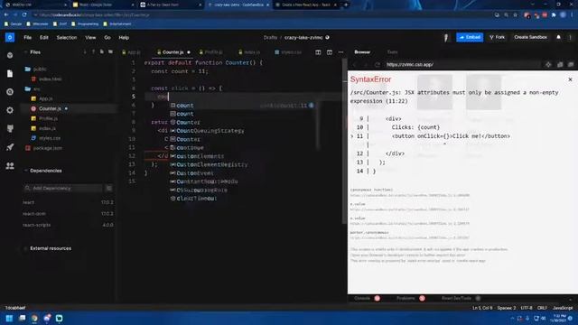Image resolution: width=578 pixels, height=325 pixels.
Task: Switch to the App.js editor tab
Action: (x=132, y=52)
